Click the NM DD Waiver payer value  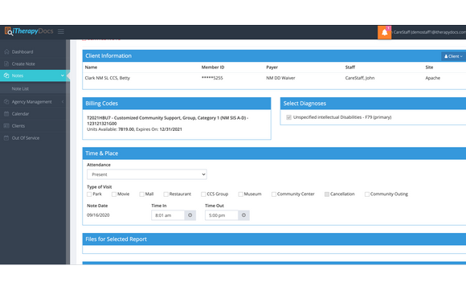click(x=280, y=78)
